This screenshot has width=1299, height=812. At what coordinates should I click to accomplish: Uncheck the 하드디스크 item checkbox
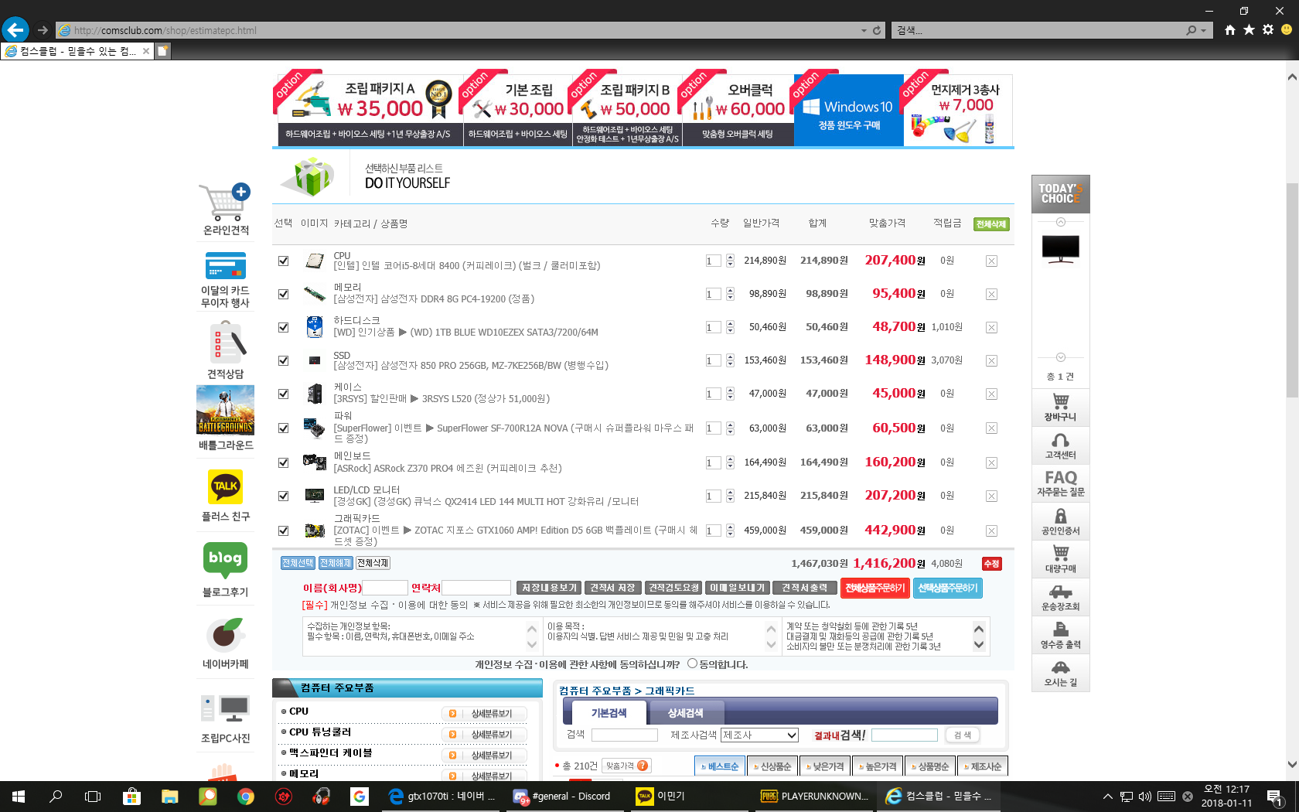click(x=284, y=328)
